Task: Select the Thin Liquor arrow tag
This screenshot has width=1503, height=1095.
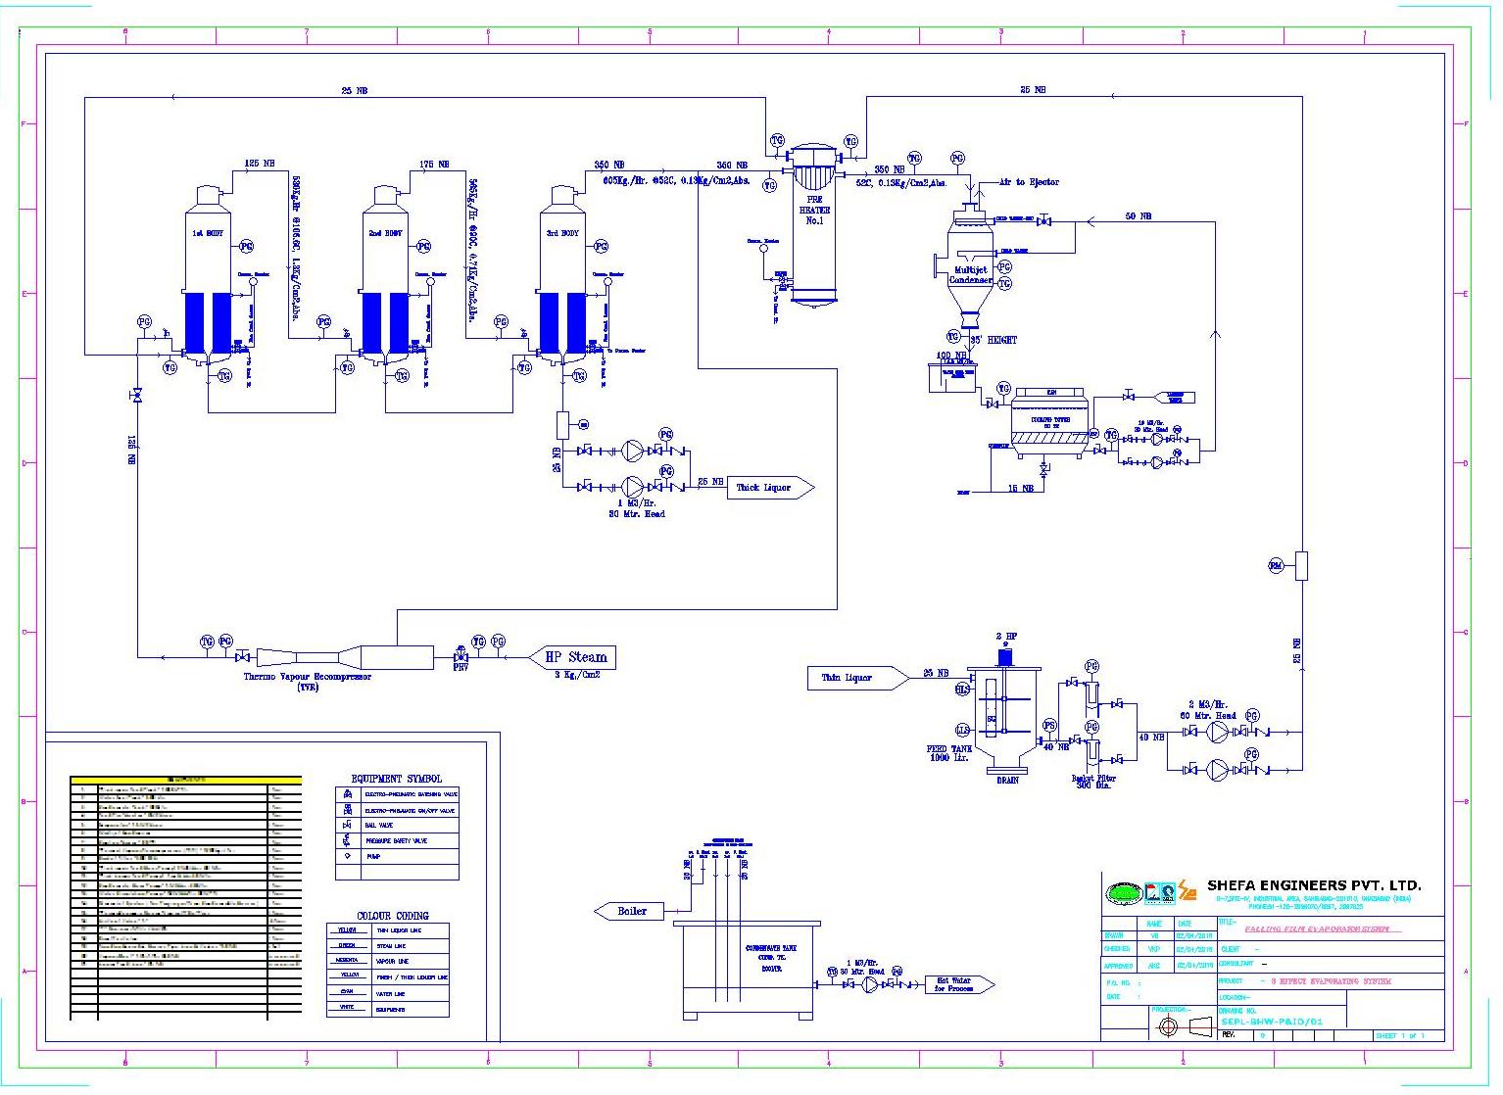Action: [x=858, y=677]
